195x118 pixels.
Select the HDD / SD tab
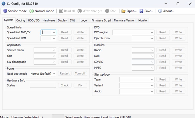coord(33,20)
